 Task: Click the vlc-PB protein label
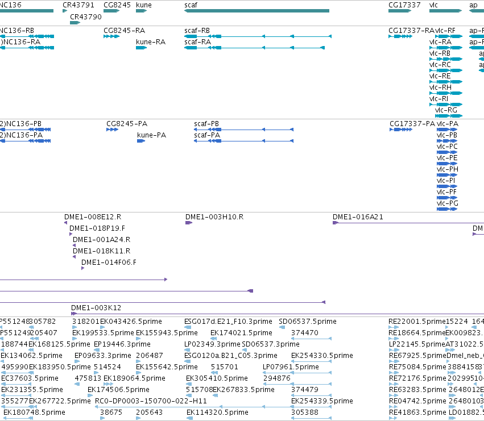point(447,135)
